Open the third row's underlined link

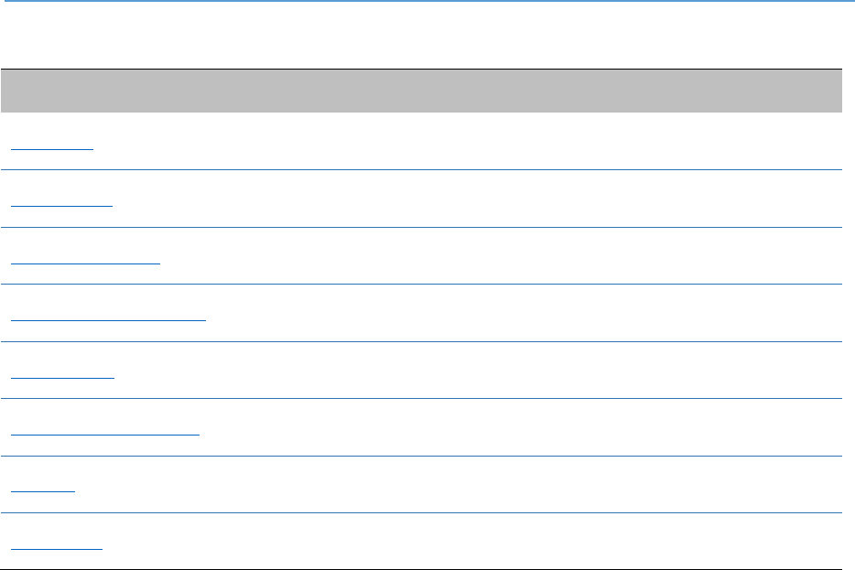(87, 259)
